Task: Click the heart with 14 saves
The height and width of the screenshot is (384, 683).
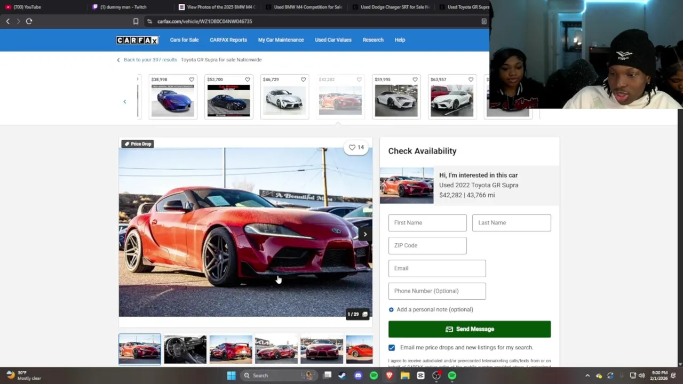Action: (x=356, y=147)
